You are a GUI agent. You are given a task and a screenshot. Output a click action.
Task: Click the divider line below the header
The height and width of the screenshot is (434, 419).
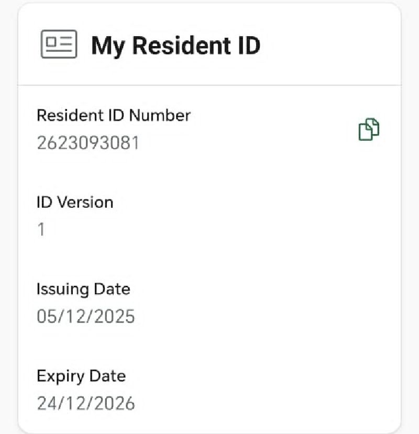210,85
